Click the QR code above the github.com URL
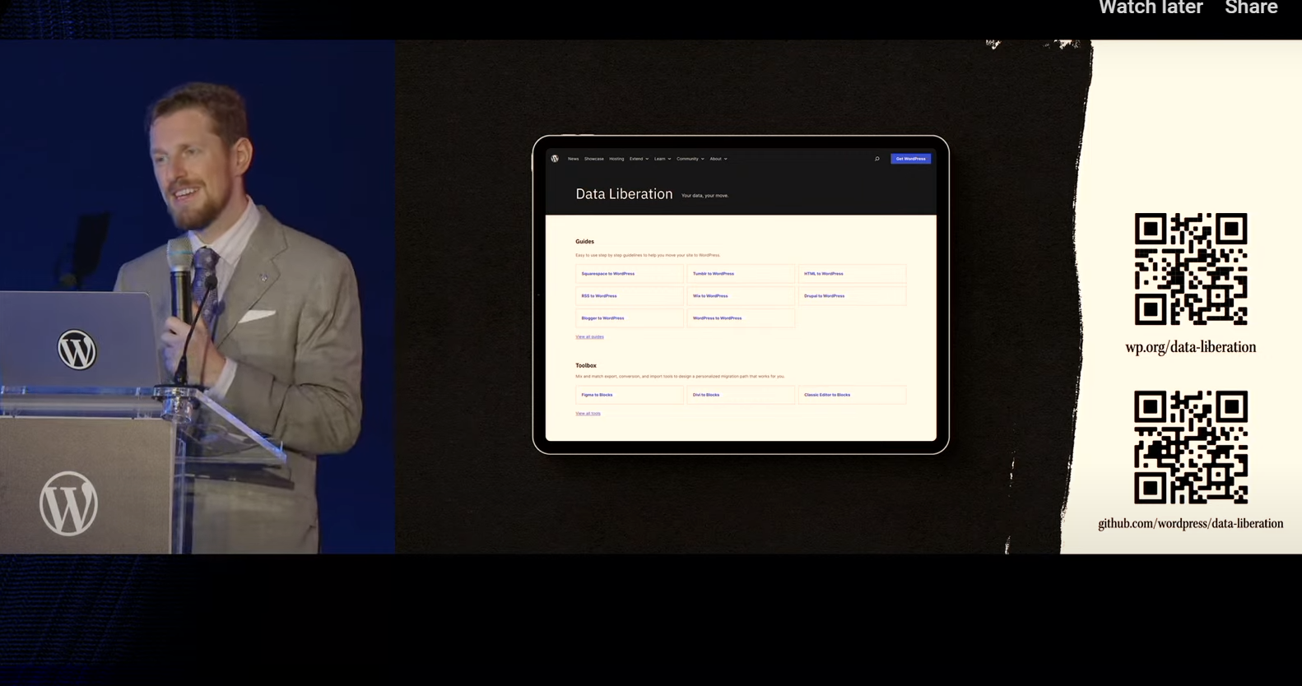This screenshot has height=686, width=1302. click(x=1191, y=447)
